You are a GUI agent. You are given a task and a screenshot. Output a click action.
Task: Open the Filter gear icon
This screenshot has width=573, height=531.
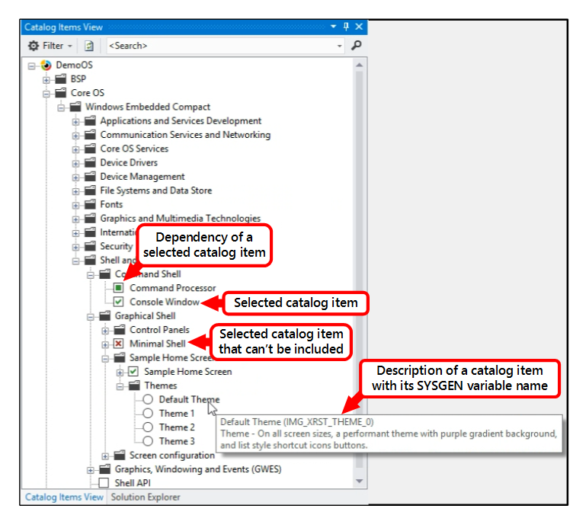pyautogui.click(x=34, y=46)
